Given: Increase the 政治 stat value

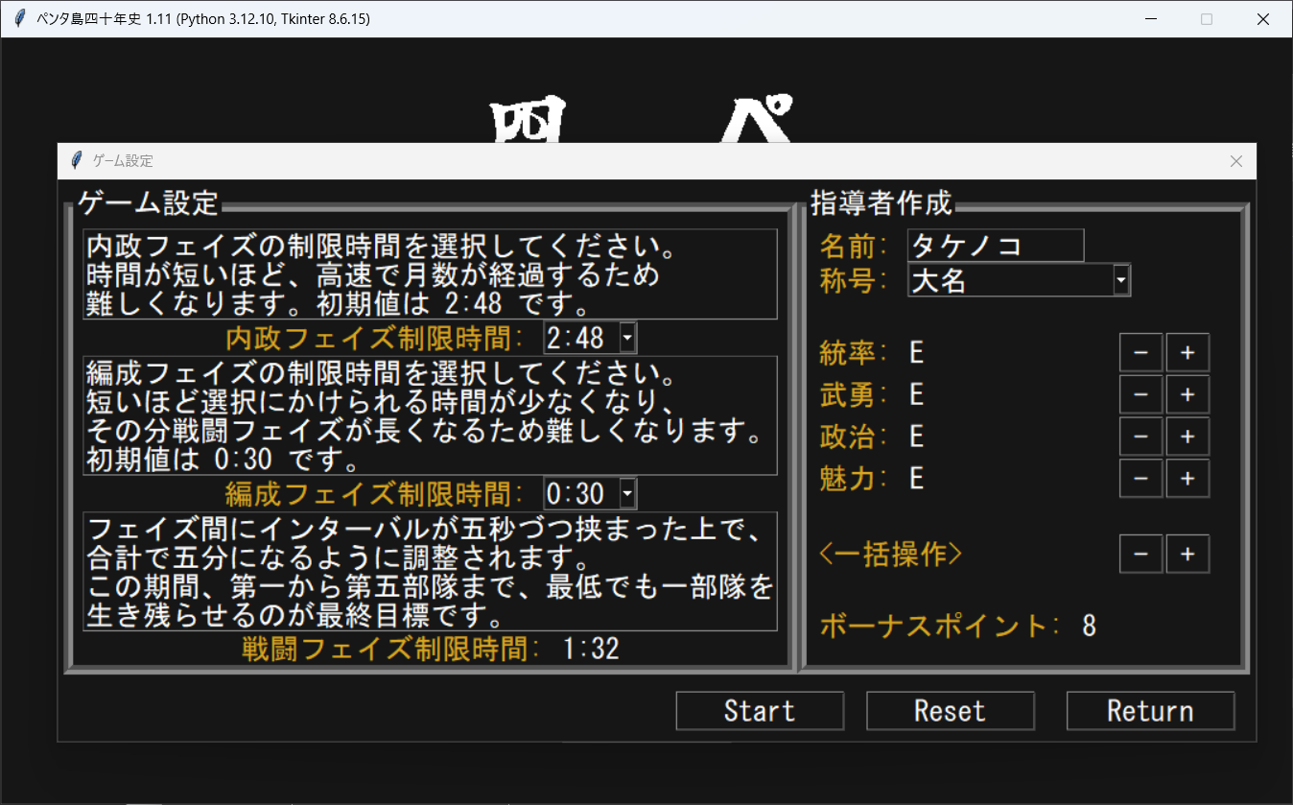Looking at the screenshot, I should (x=1187, y=437).
